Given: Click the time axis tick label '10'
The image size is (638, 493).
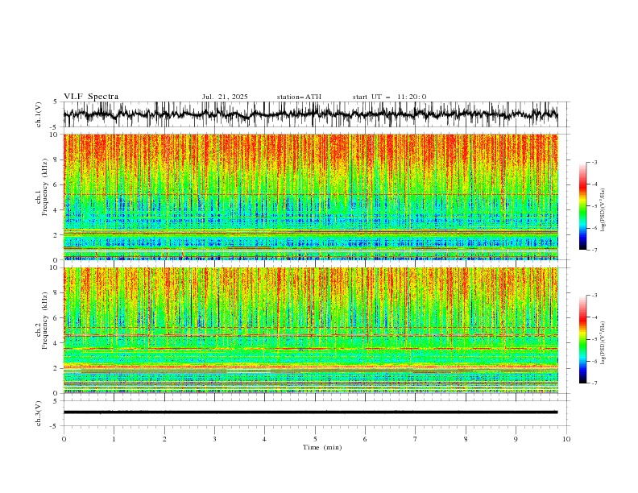Looking at the screenshot, I should (x=566, y=439).
